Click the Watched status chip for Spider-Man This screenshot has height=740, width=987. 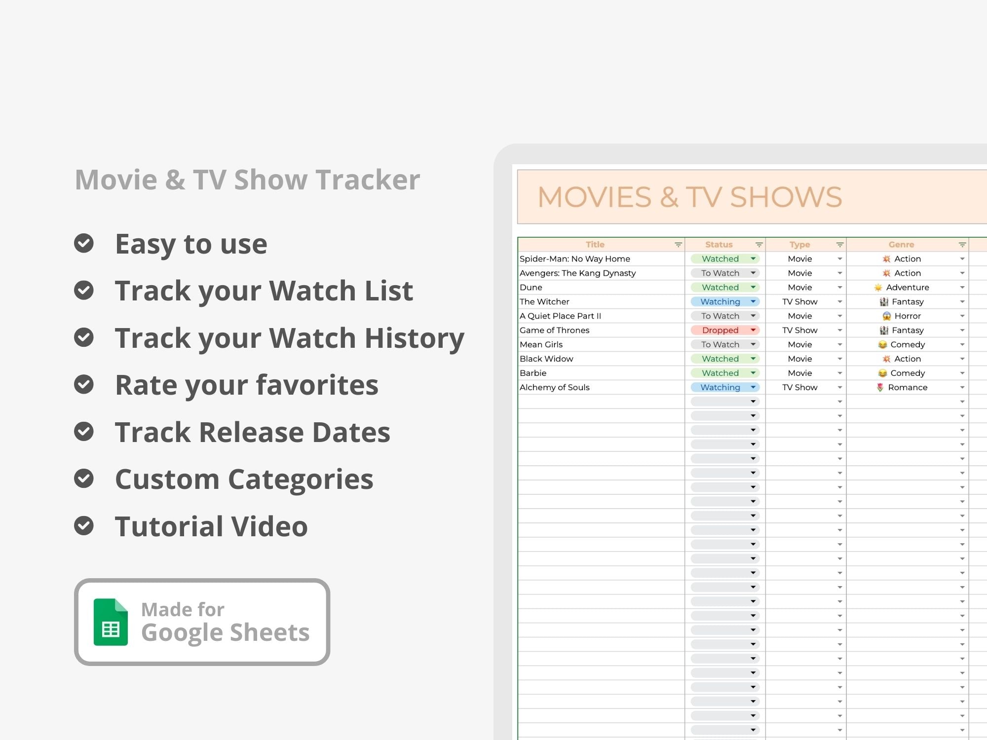(x=720, y=259)
